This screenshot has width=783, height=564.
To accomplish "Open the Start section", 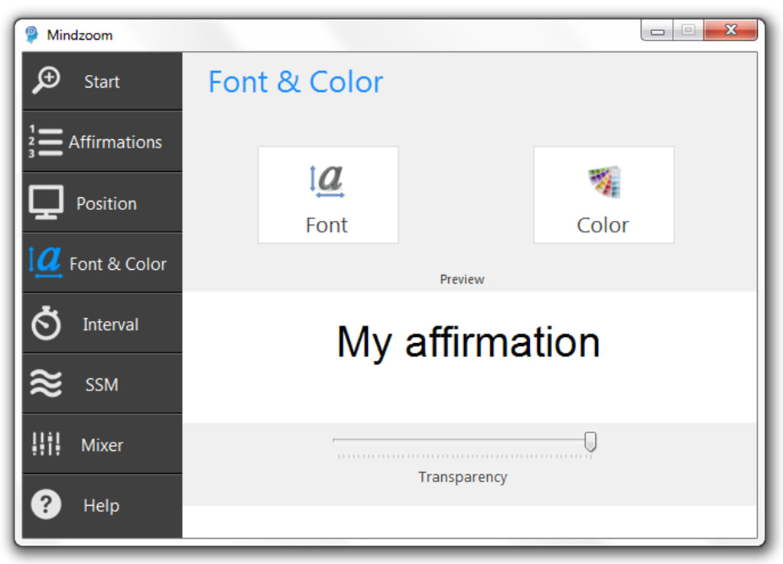I will coord(102,81).
